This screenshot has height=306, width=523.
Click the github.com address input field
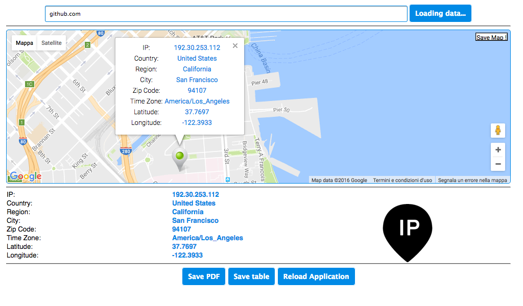click(226, 14)
